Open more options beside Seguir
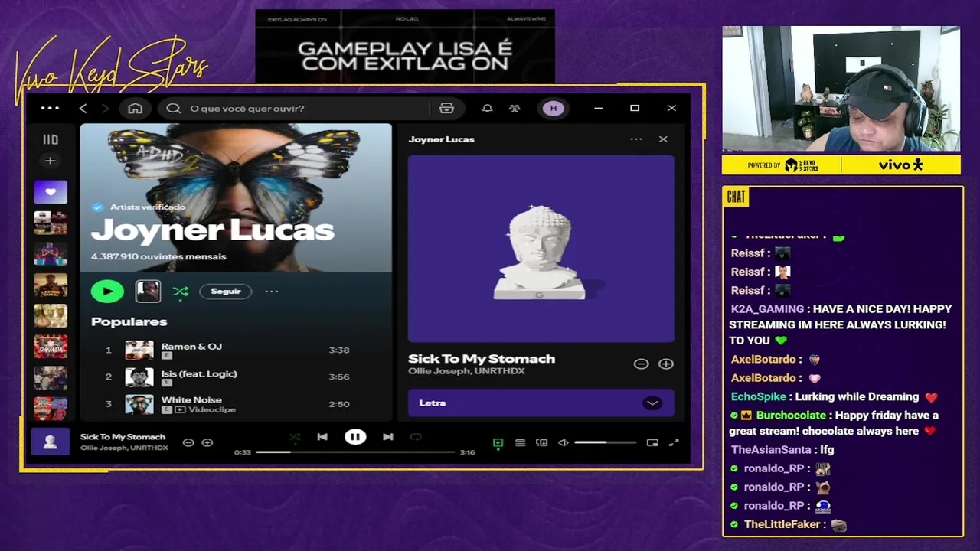The image size is (980, 551). point(271,291)
